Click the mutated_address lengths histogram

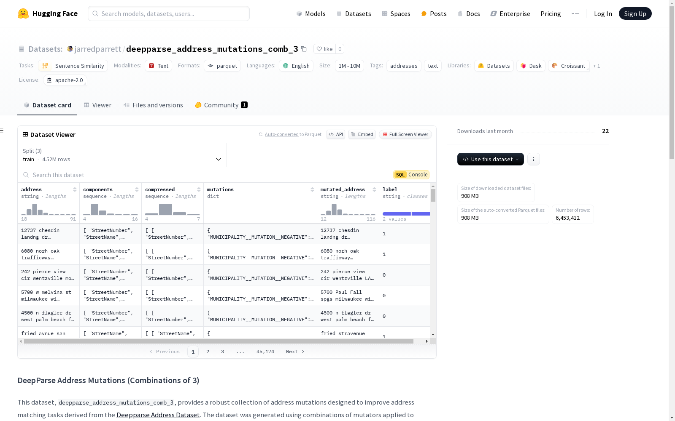348,209
